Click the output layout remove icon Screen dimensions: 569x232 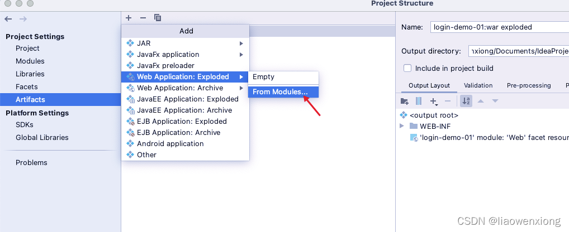click(x=448, y=101)
